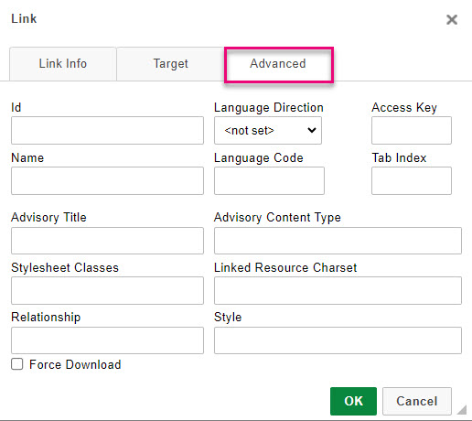Click inside the Style input field

click(x=338, y=340)
